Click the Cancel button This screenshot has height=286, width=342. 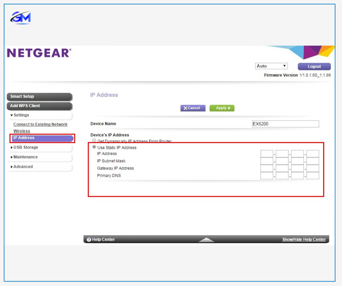[193, 108]
